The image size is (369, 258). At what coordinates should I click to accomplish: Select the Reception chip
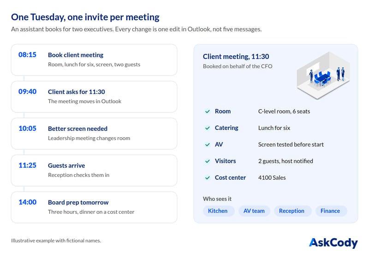(292, 211)
